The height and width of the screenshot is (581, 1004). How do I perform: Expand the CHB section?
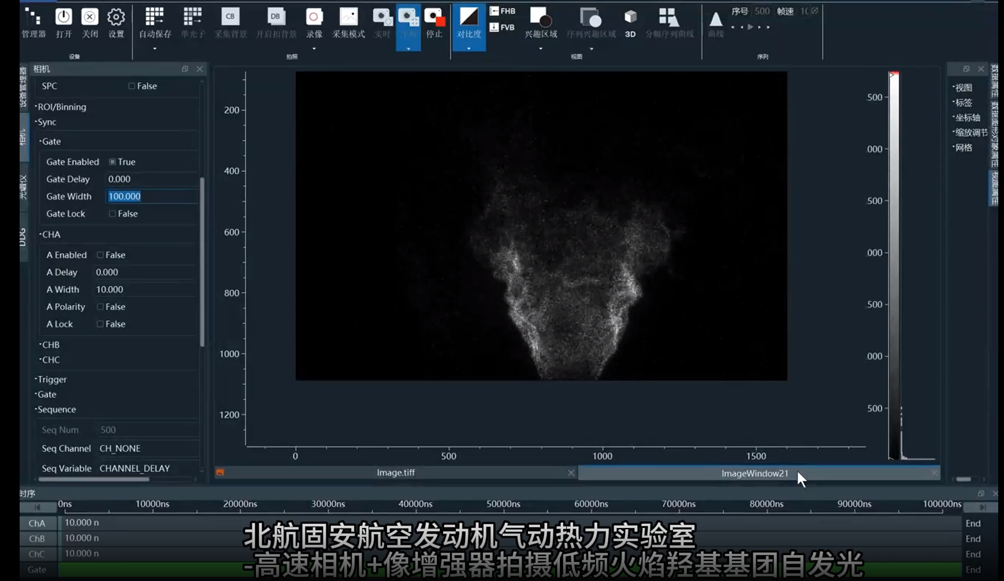[x=50, y=345]
